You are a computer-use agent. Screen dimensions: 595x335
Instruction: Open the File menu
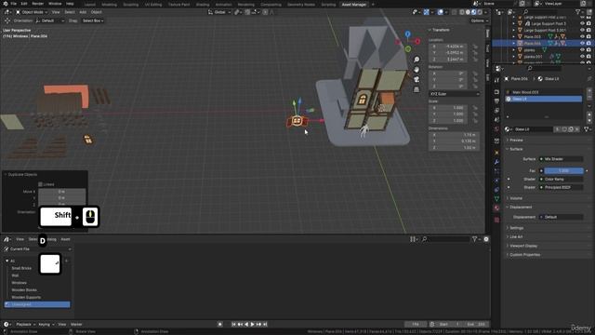click(x=13, y=4)
